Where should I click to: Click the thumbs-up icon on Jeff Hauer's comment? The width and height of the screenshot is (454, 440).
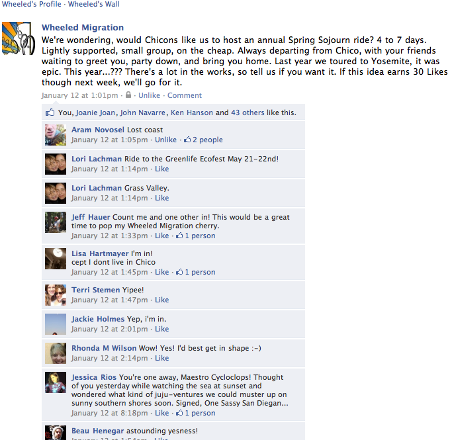179,236
